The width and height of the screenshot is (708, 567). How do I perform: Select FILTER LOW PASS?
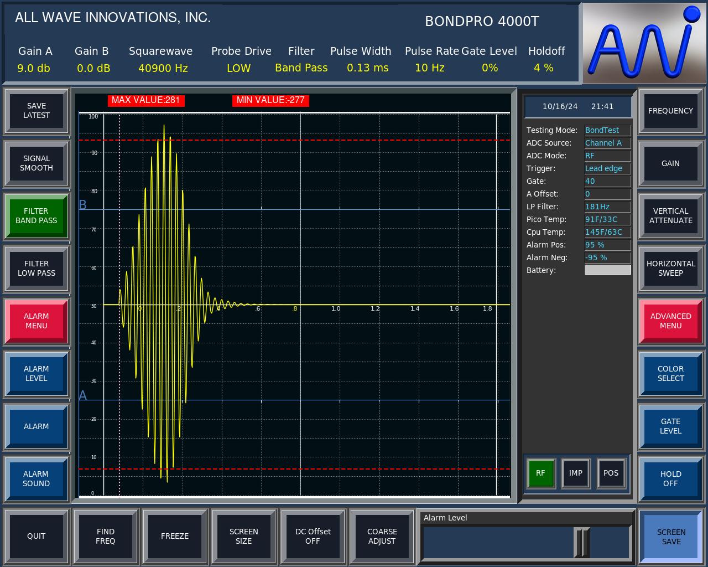pyautogui.click(x=37, y=269)
